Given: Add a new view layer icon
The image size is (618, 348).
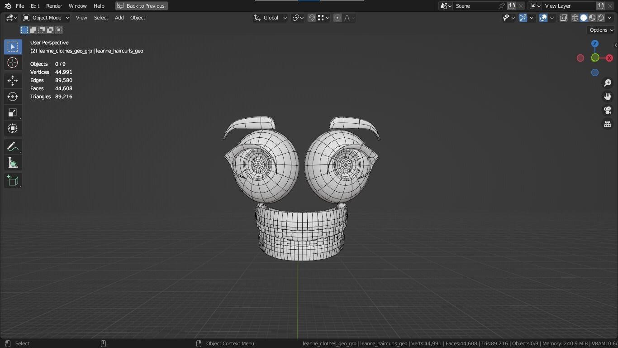Looking at the screenshot, I should click(x=601, y=6).
